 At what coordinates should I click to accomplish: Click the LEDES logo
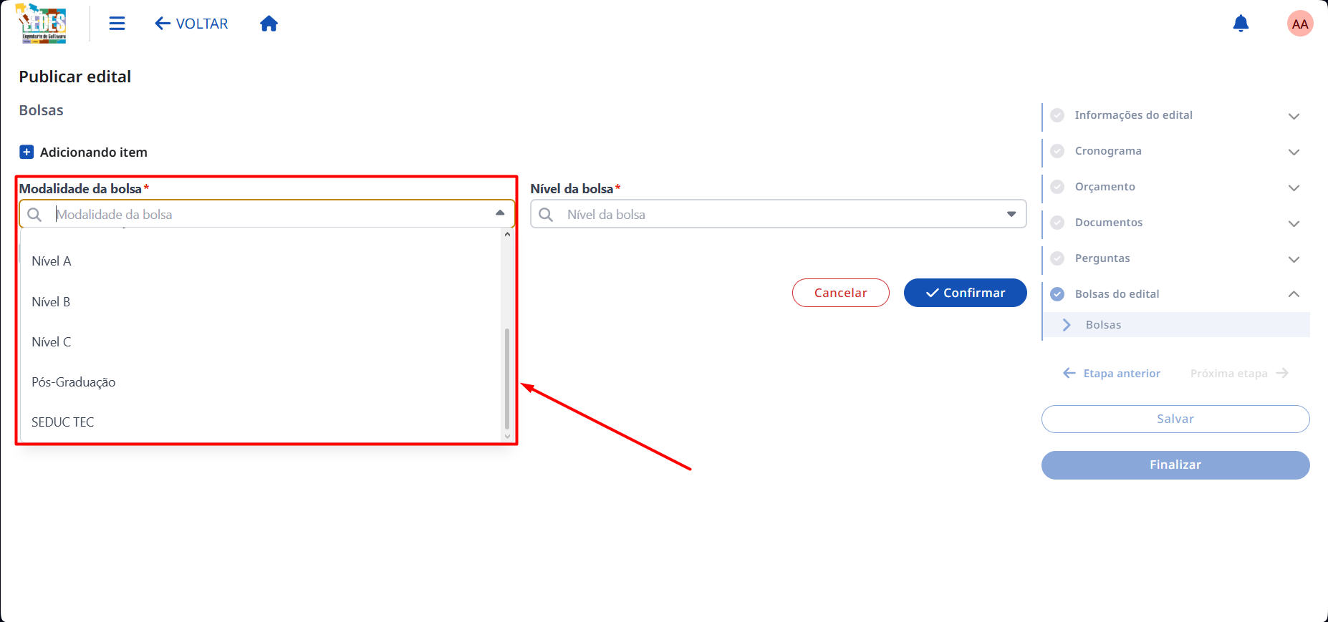(x=42, y=24)
